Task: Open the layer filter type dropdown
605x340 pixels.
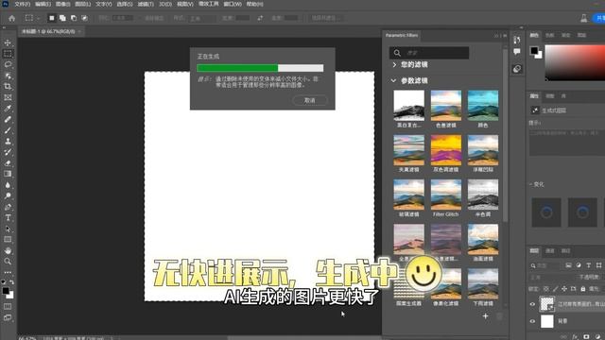Action: (x=544, y=265)
